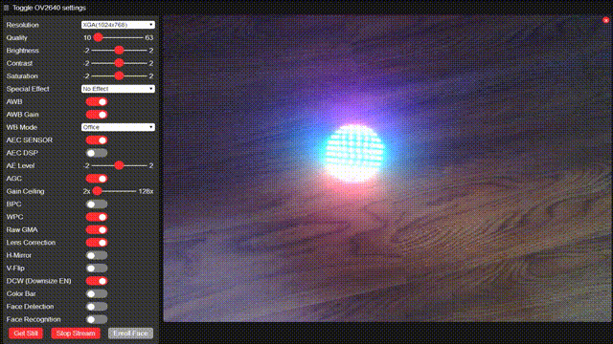Open the Resolution dropdown

118,25
